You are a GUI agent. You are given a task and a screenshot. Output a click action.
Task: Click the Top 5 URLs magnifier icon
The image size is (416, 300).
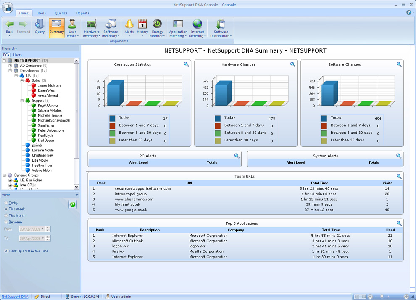[x=399, y=176]
